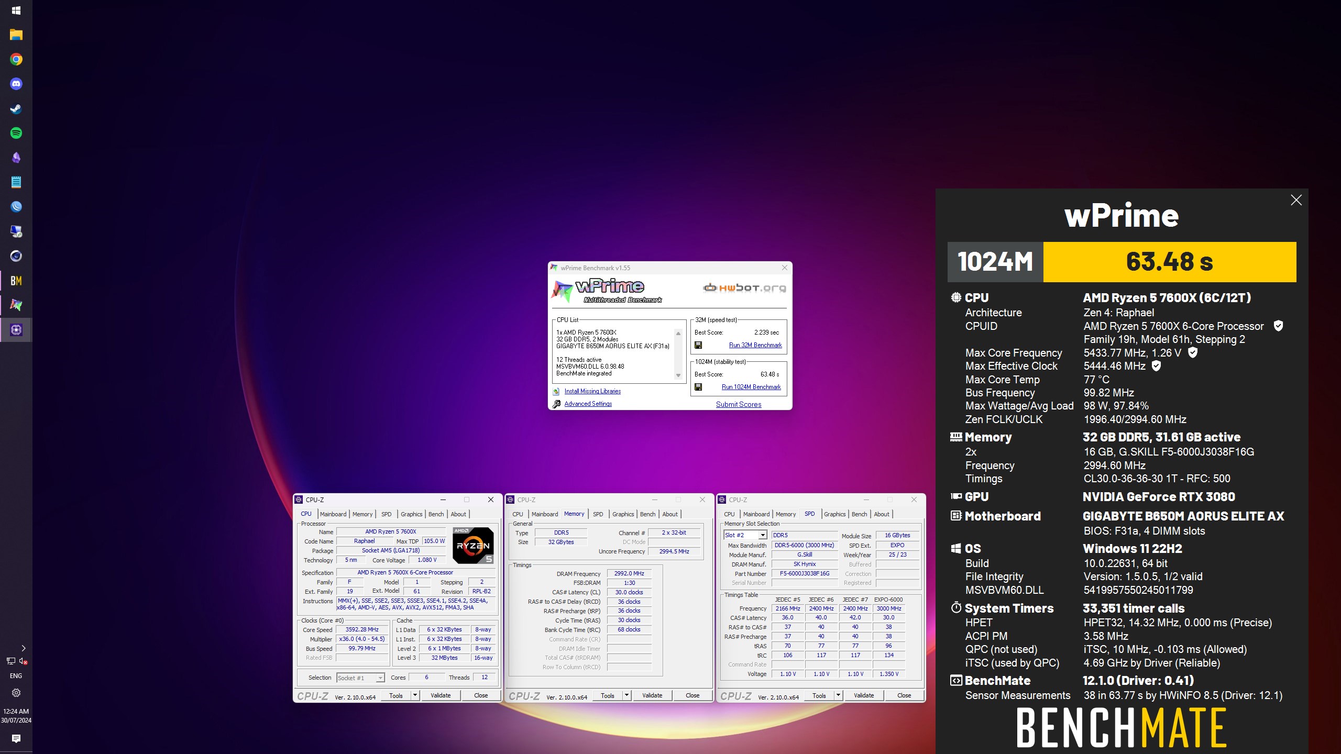Image resolution: width=1341 pixels, height=754 pixels.
Task: Click the Core Speed 3592.28 MHz field
Action: coord(362,629)
